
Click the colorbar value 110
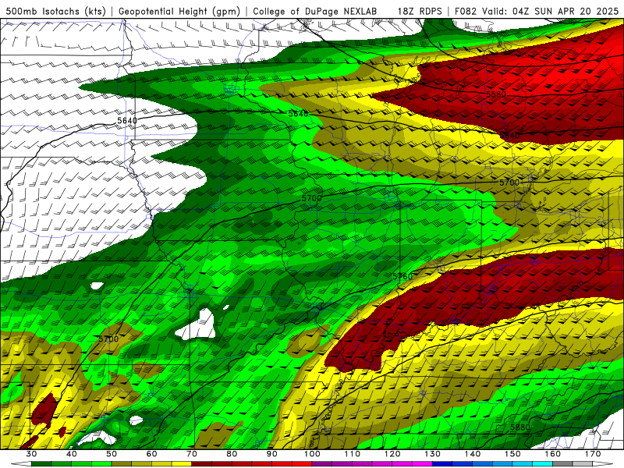[353, 454]
